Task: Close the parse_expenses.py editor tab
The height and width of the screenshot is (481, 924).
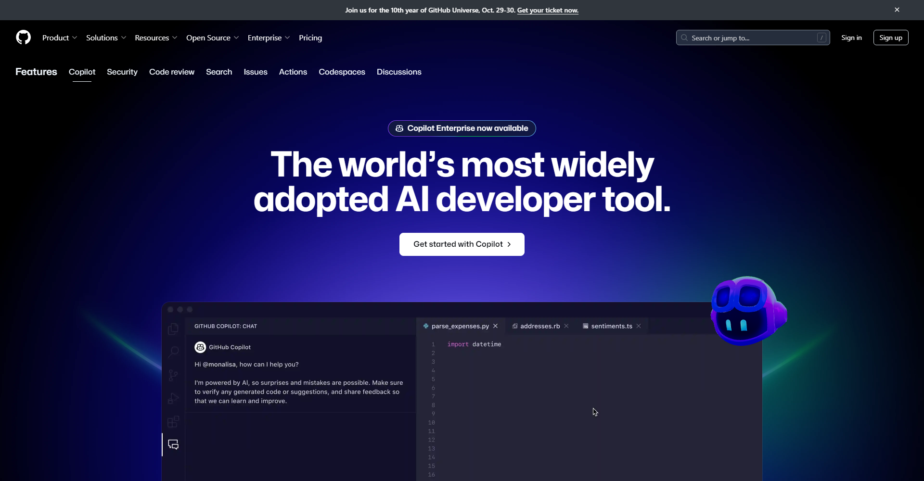Action: [x=495, y=326]
